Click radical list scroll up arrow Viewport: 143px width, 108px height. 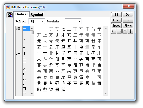pyautogui.click(x=32, y=28)
